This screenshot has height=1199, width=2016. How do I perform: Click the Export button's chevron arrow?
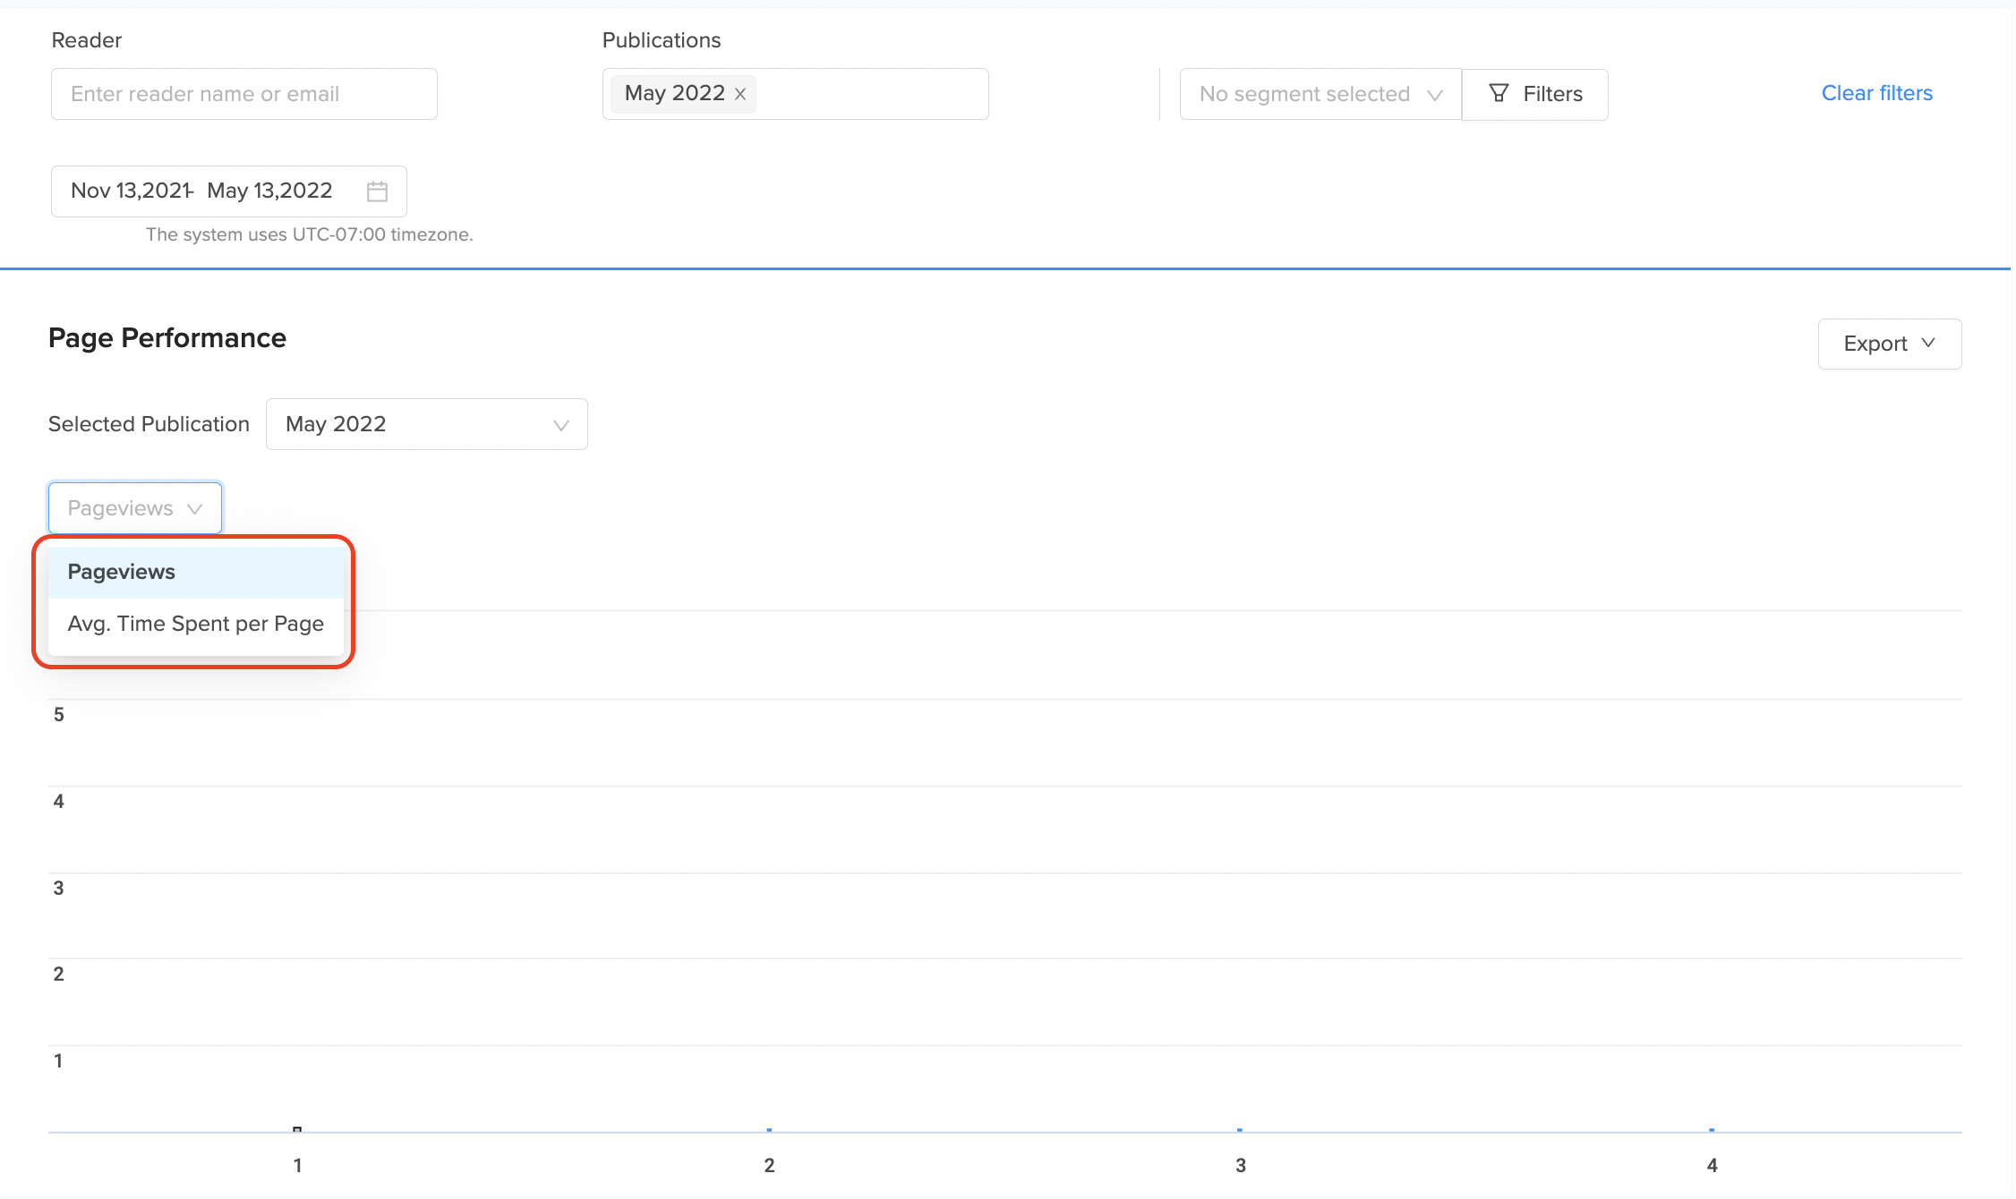point(1929,344)
